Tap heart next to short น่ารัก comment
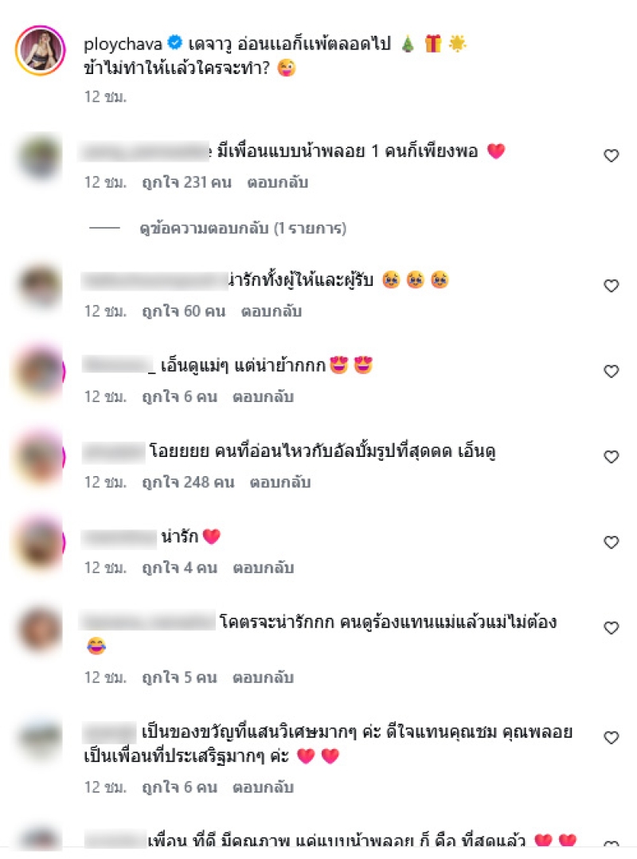The image size is (637, 859). pyautogui.click(x=612, y=542)
